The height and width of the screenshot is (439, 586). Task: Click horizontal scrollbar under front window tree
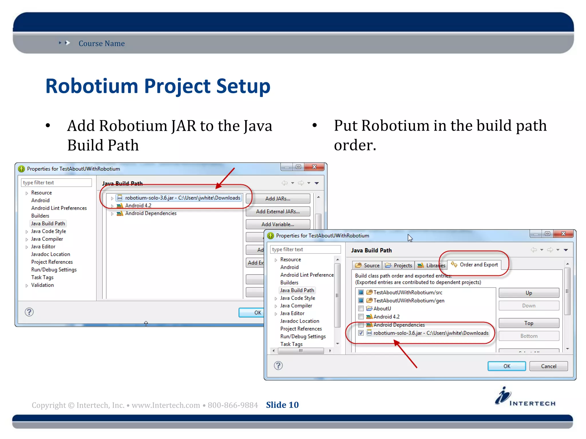[301, 351]
